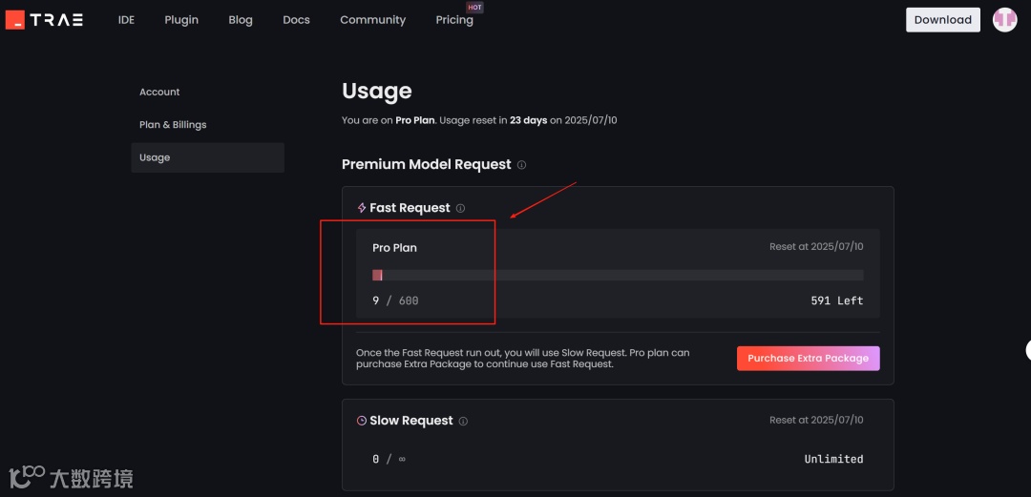This screenshot has width=1031, height=497.
Task: Click Purchase Extra Package button
Action: pyautogui.click(x=808, y=358)
